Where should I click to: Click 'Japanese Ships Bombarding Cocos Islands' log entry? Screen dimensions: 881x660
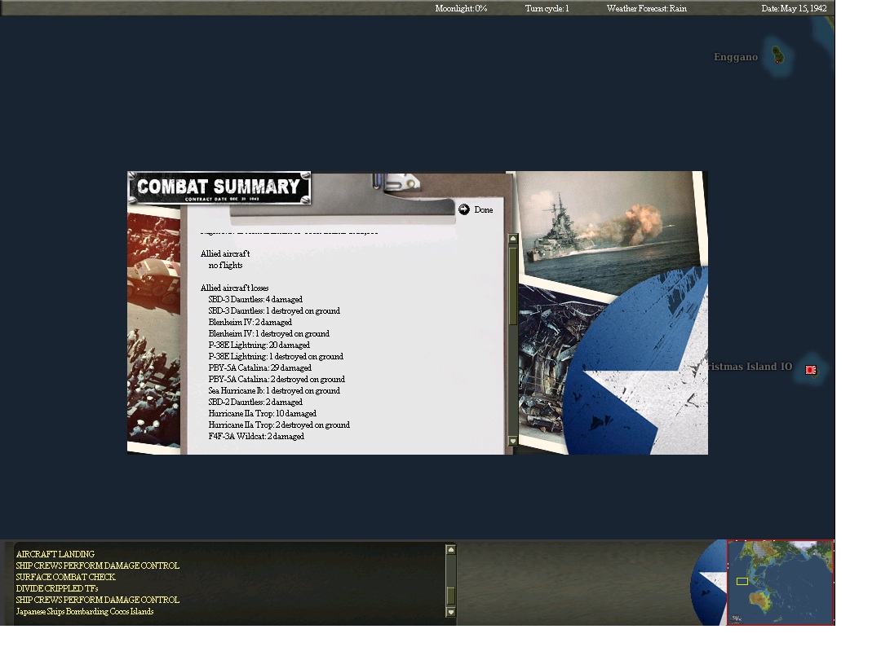(x=84, y=612)
